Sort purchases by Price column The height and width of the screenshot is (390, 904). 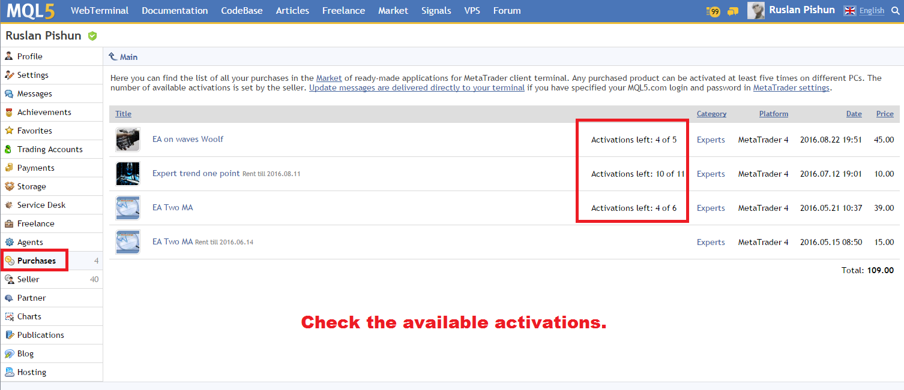[885, 114]
